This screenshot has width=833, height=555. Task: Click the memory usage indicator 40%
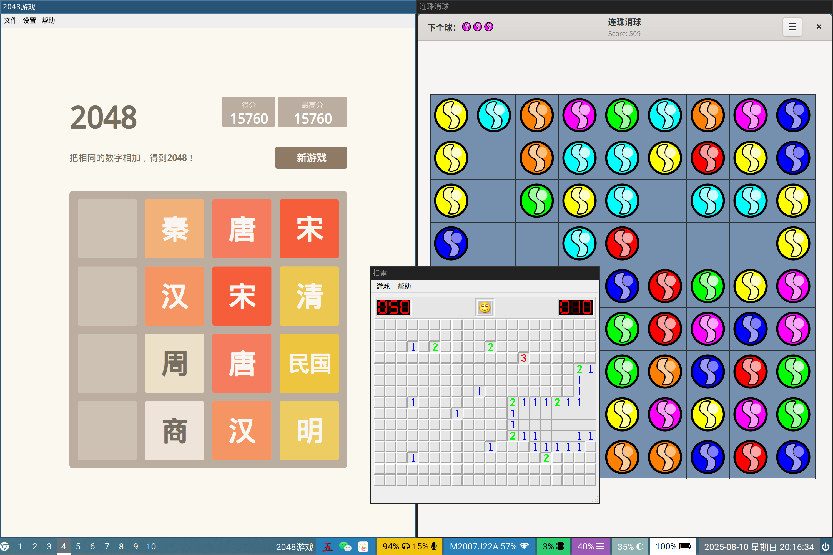coord(590,546)
